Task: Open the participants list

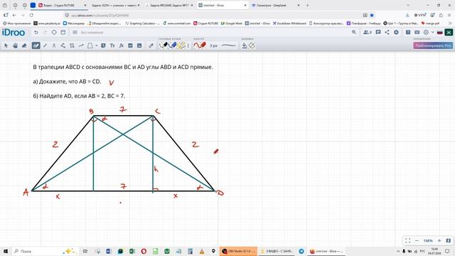Action: [368, 32]
